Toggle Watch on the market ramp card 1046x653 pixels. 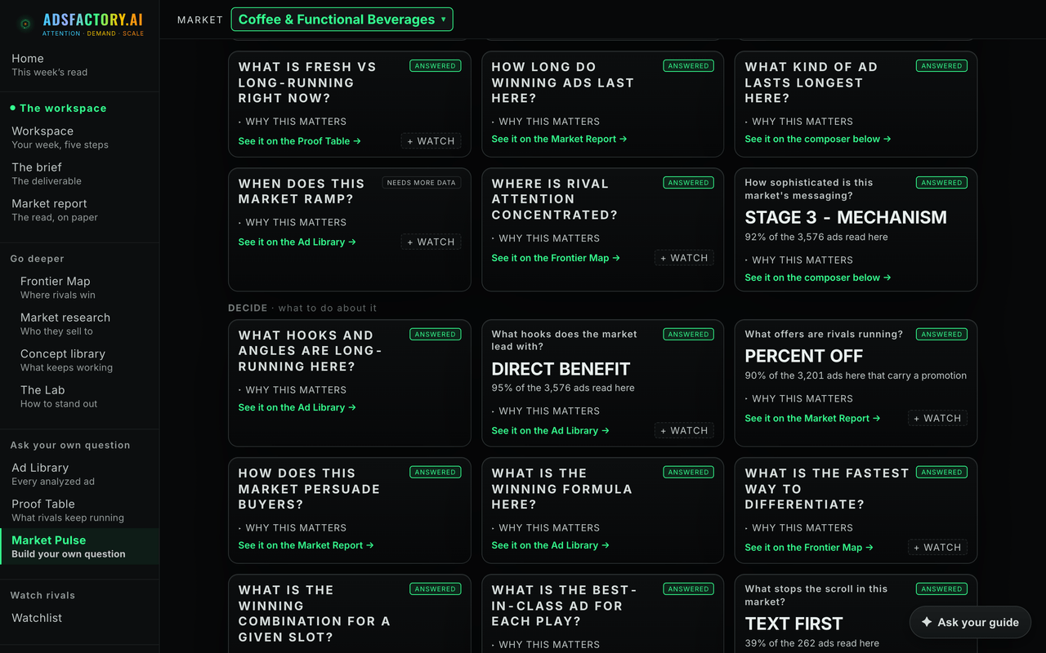(x=431, y=242)
